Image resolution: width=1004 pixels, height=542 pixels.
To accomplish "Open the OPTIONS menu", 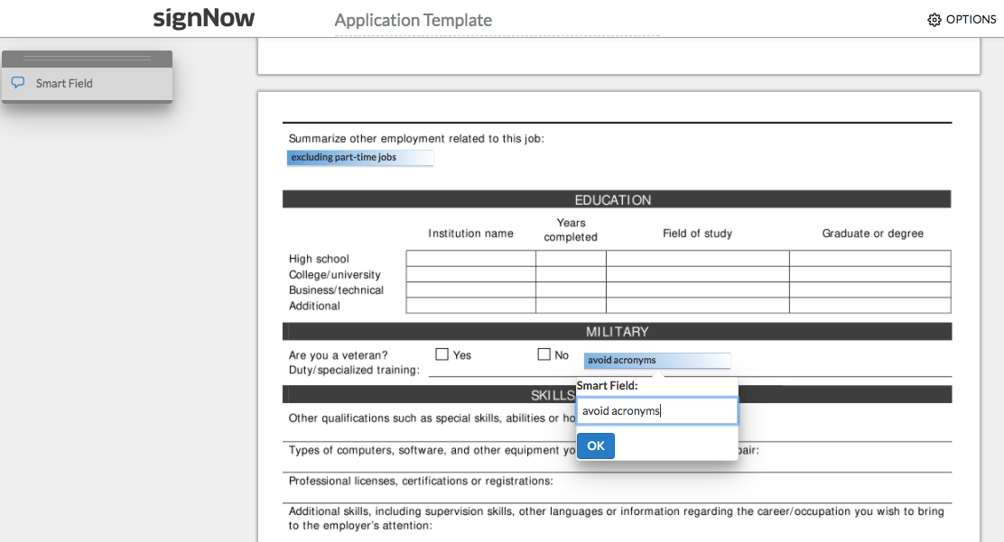I will click(x=962, y=20).
